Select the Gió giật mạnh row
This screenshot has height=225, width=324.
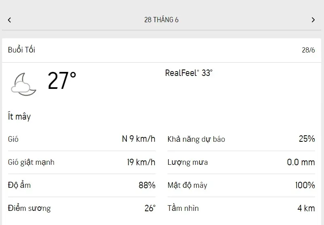(x=81, y=162)
